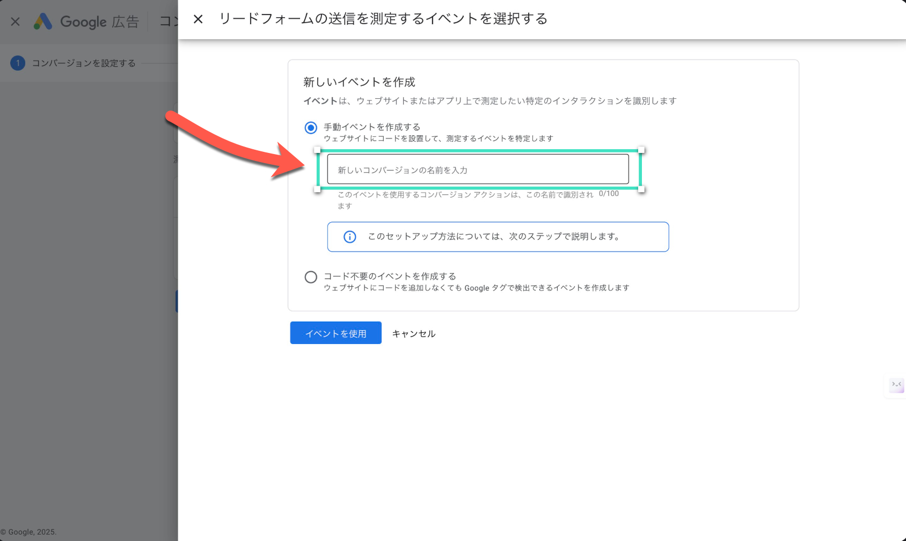Click the キャンセル button
Viewport: 906px width, 541px height.
pyautogui.click(x=414, y=334)
